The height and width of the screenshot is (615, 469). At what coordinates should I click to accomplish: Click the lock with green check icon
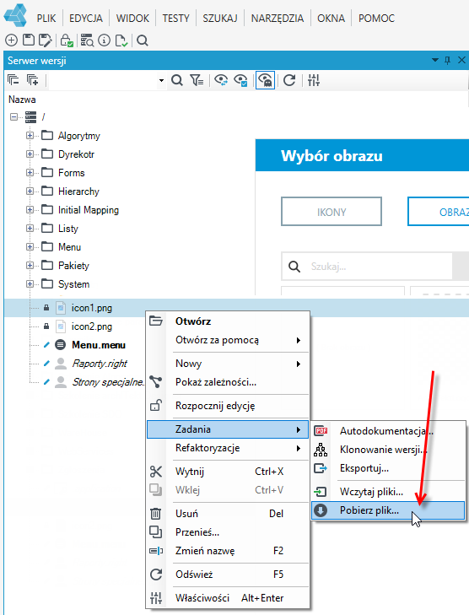pyautogui.click(x=67, y=40)
